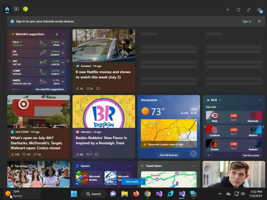Switch to the Watch video tab
This screenshot has width=267, height=200.
(16, 9)
